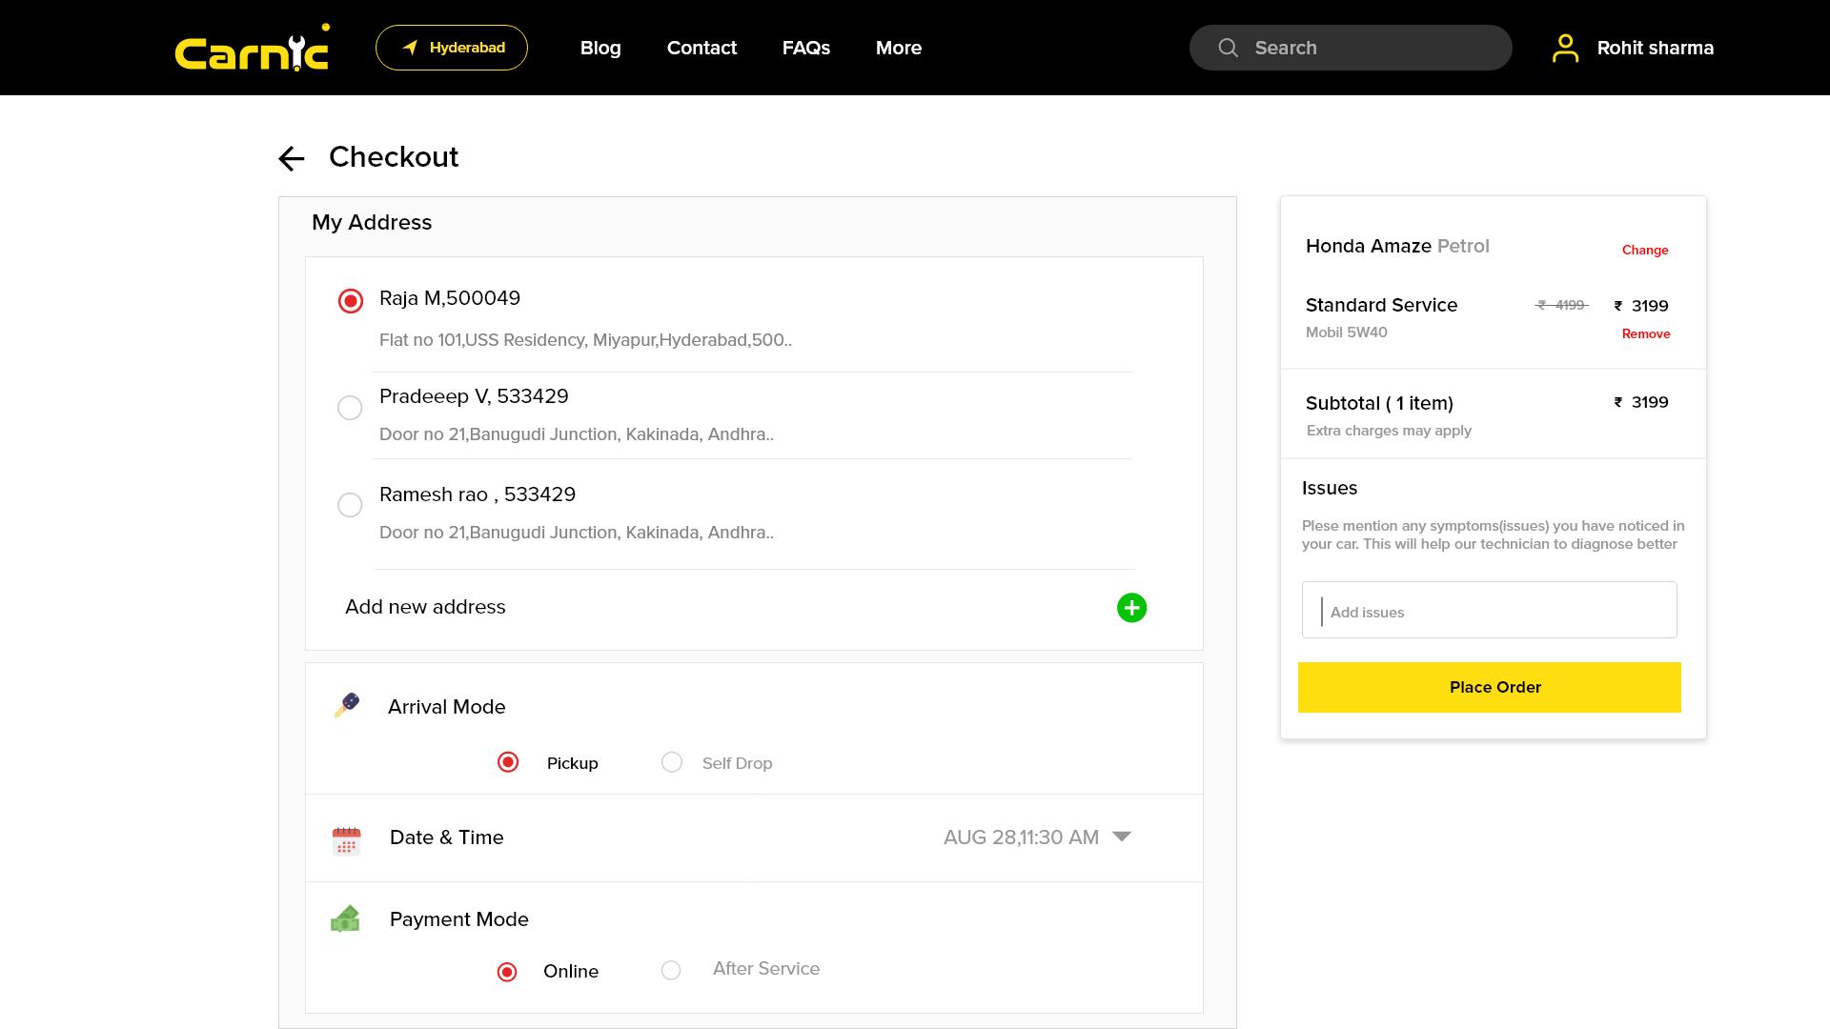This screenshot has height=1029, width=1830.
Task: Click the Carnic logo
Action: 251,48
